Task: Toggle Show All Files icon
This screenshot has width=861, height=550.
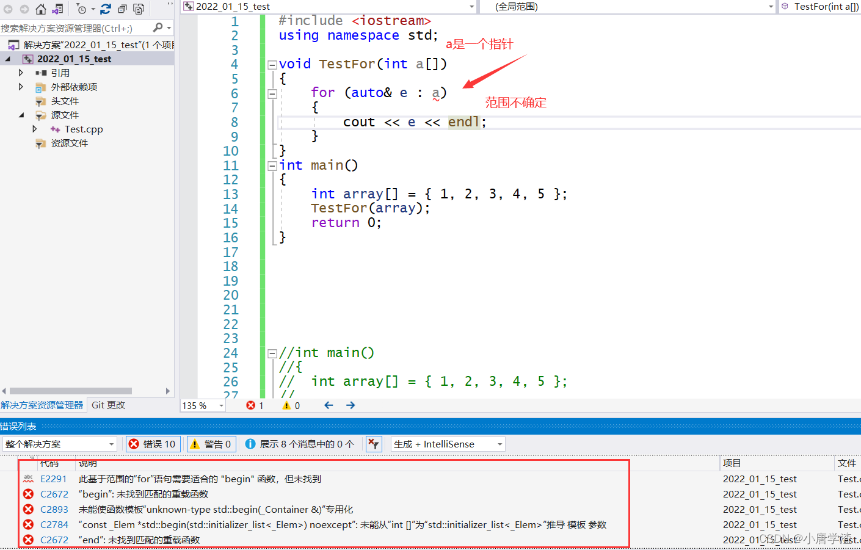Action: coord(139,9)
